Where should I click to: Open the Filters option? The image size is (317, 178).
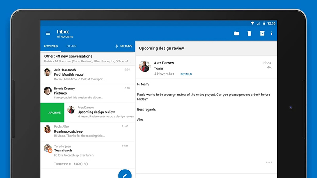[x=124, y=46]
